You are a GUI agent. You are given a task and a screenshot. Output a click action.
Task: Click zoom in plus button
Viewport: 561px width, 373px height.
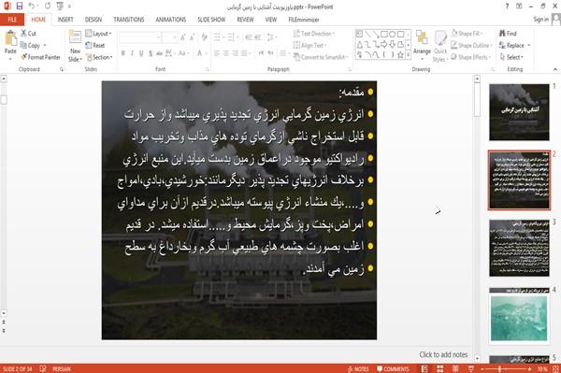[529, 368]
